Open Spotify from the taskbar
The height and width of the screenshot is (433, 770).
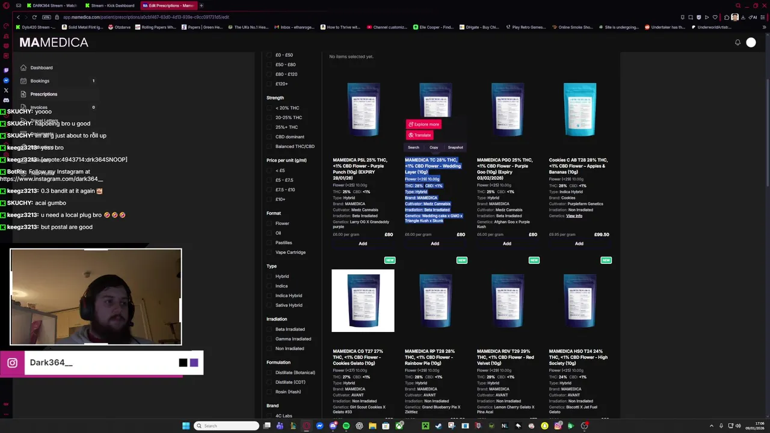pos(346,426)
